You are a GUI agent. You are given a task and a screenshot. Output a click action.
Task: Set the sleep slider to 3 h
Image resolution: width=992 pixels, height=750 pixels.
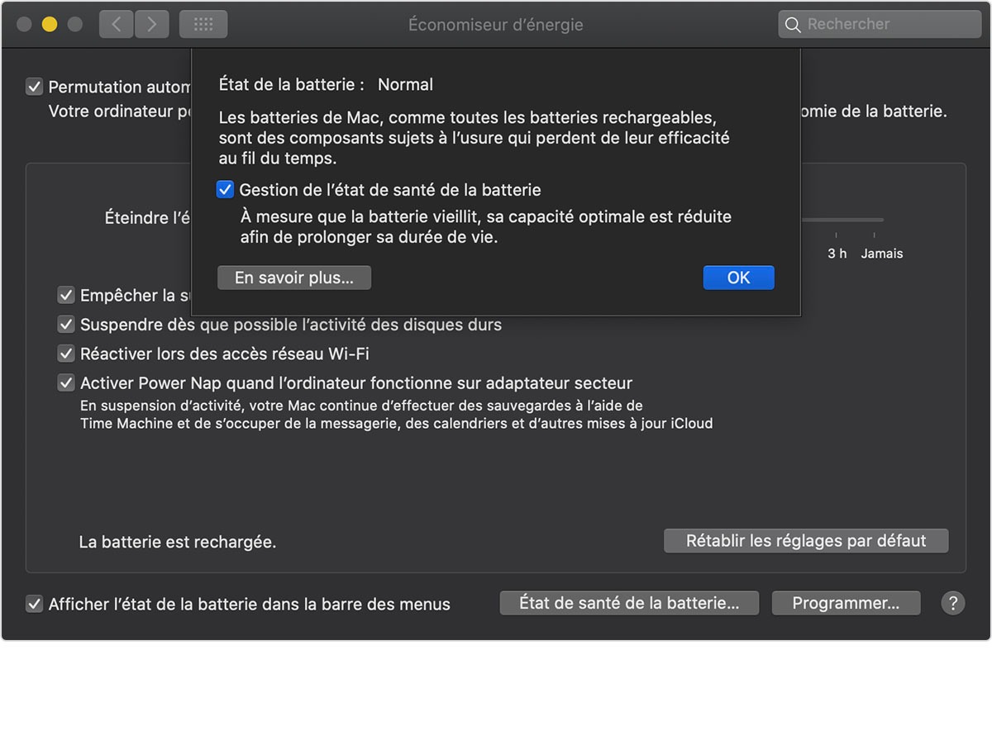pyautogui.click(x=837, y=221)
